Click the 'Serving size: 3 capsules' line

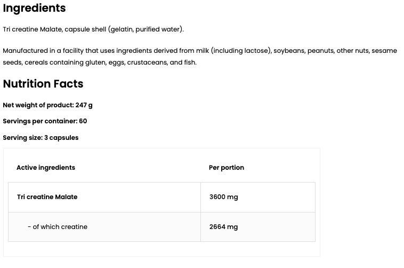click(41, 138)
